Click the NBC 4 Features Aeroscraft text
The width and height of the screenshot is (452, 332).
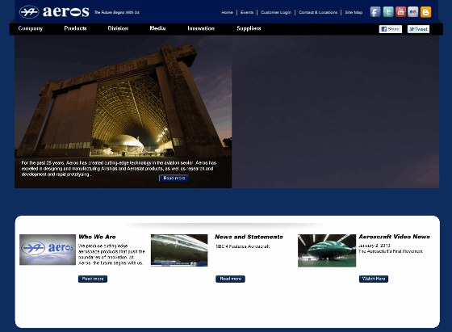click(x=242, y=246)
